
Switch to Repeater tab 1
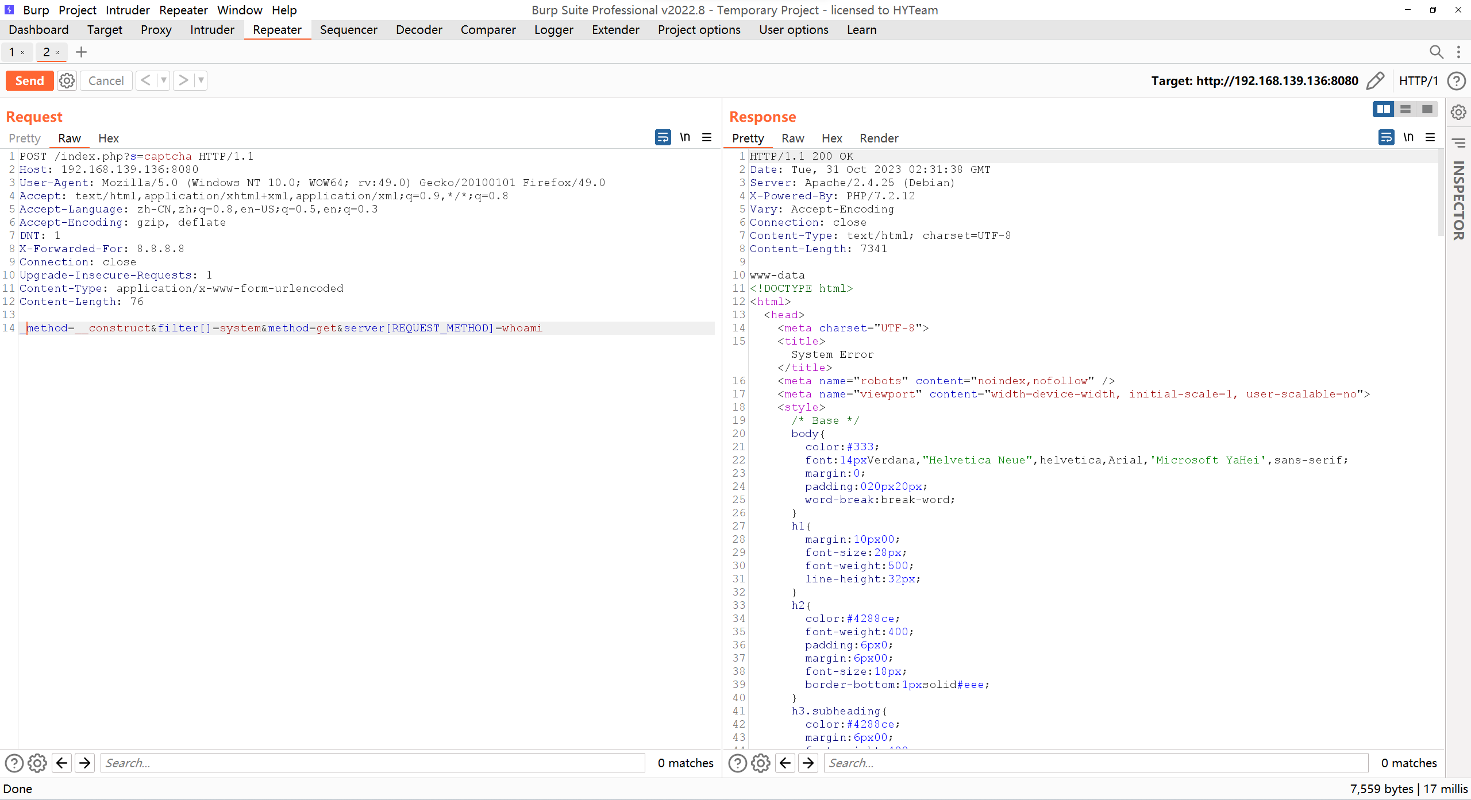pyautogui.click(x=11, y=52)
